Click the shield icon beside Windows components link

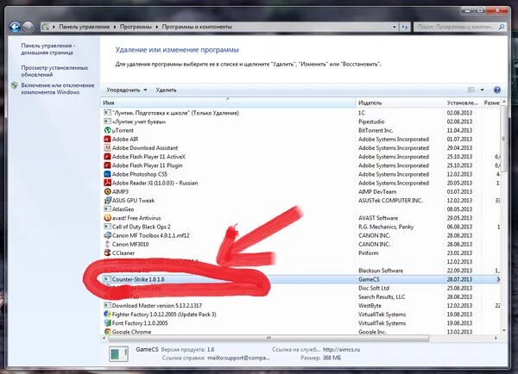click(15, 85)
